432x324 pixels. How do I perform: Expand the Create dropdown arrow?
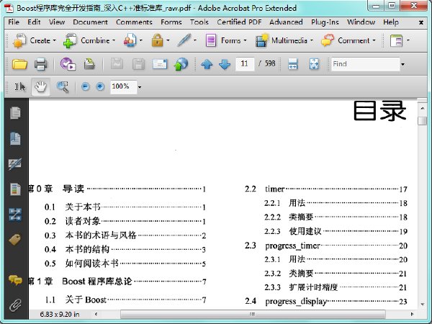(x=54, y=40)
